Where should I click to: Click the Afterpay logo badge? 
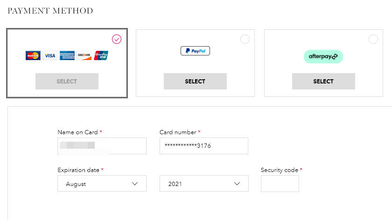pyautogui.click(x=323, y=56)
